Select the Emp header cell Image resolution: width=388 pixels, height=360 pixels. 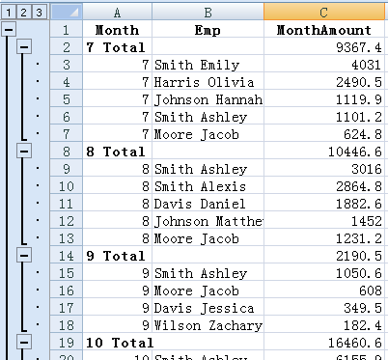pyautogui.click(x=208, y=30)
